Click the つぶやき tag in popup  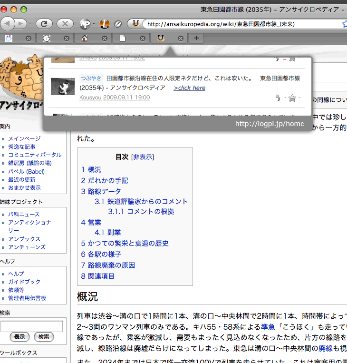click(x=91, y=78)
